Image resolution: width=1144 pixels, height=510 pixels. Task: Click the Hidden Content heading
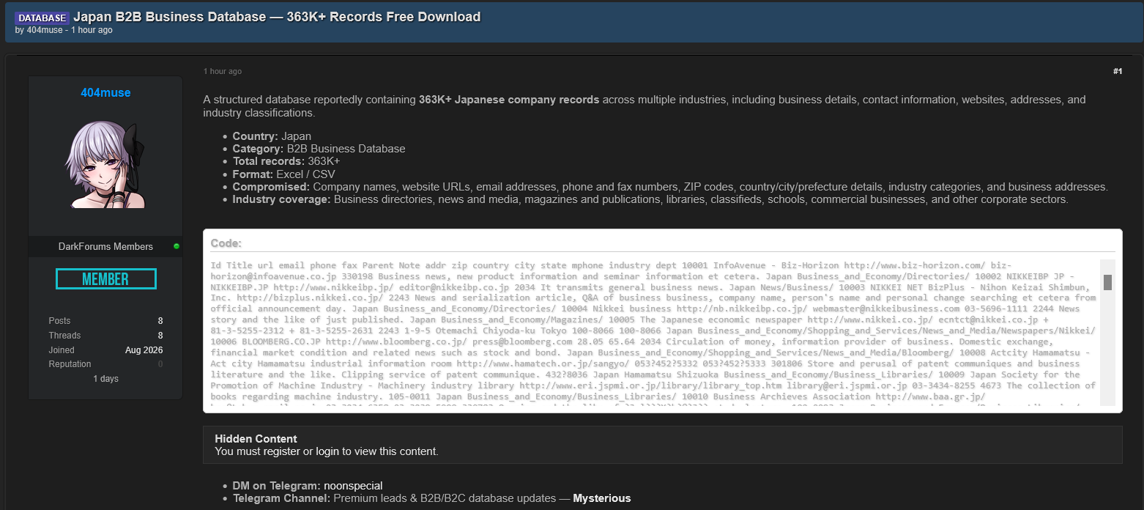256,439
